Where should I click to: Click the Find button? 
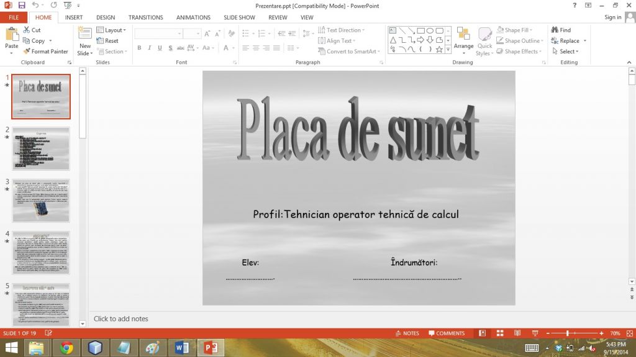point(561,30)
